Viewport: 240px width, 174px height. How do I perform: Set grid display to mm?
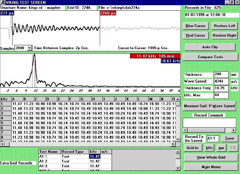(x=221, y=148)
